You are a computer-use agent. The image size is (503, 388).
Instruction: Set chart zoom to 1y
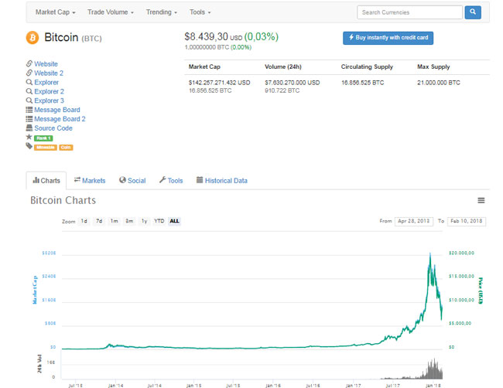click(145, 221)
